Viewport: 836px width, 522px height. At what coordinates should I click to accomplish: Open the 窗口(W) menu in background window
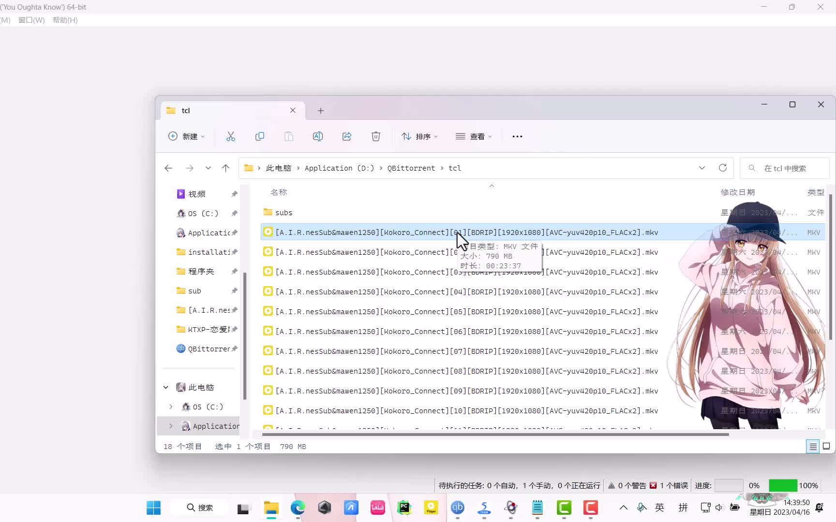[31, 20]
